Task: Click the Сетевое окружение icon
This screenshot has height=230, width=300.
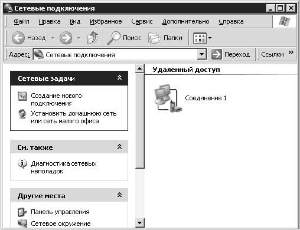Action: click(x=22, y=224)
